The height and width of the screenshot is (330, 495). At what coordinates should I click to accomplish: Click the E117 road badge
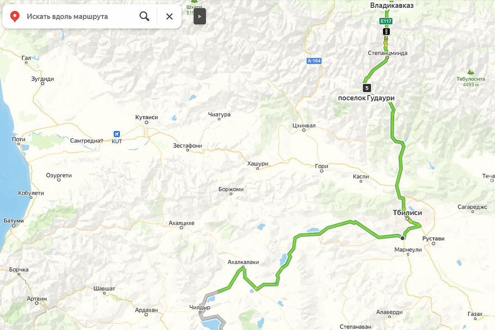[386, 21]
